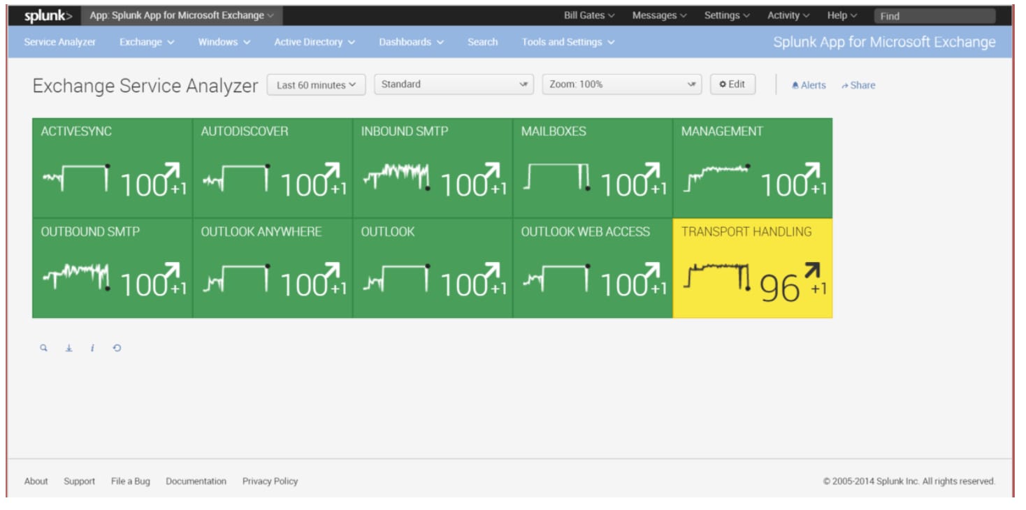1026x510 pixels.
Task: Click the Transport Handling trend arrow
Action: (812, 271)
